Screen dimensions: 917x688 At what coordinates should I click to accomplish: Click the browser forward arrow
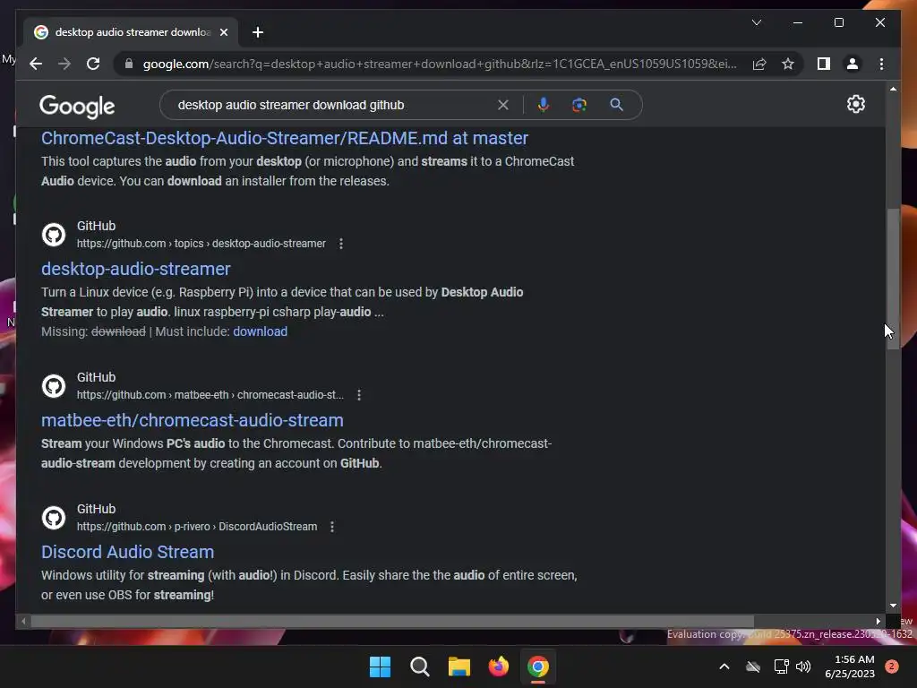(x=64, y=64)
